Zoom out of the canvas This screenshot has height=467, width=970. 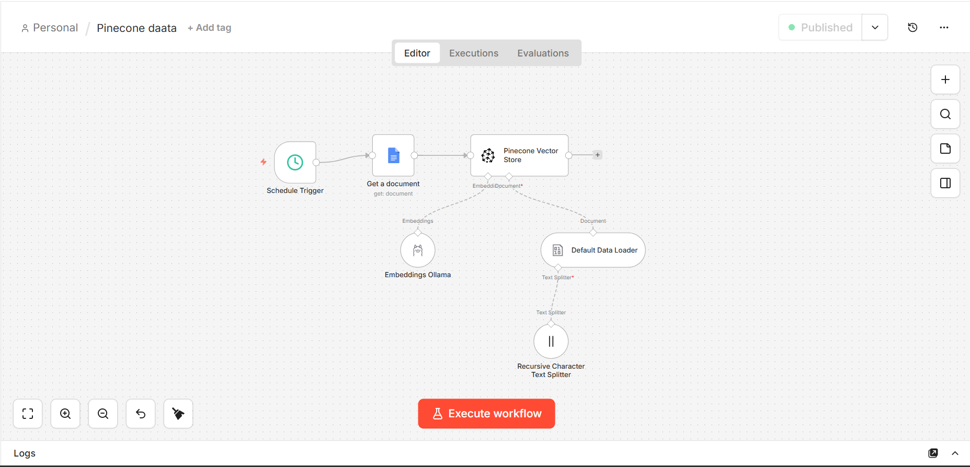(x=103, y=414)
